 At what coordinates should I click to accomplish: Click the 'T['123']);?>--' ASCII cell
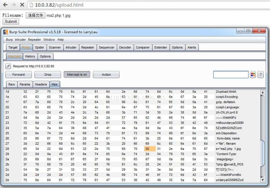(x=225, y=170)
